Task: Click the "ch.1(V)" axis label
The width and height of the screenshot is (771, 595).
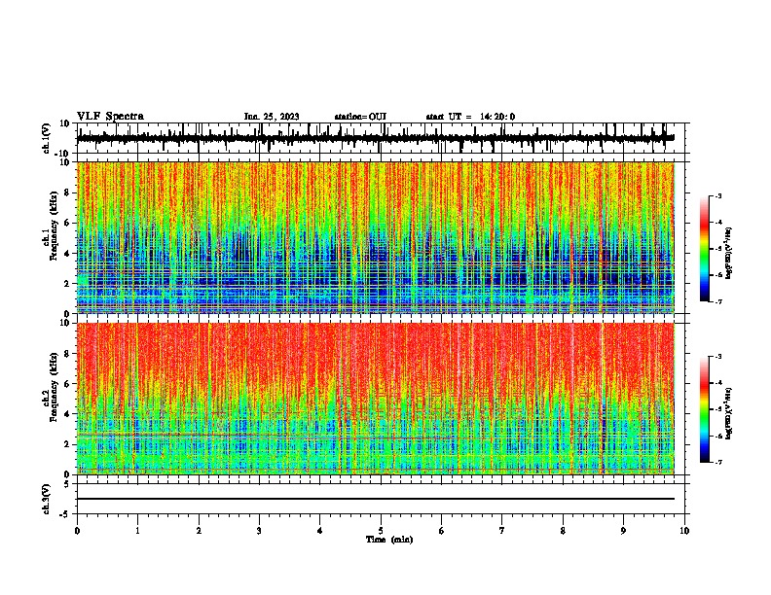Action: click(47, 138)
